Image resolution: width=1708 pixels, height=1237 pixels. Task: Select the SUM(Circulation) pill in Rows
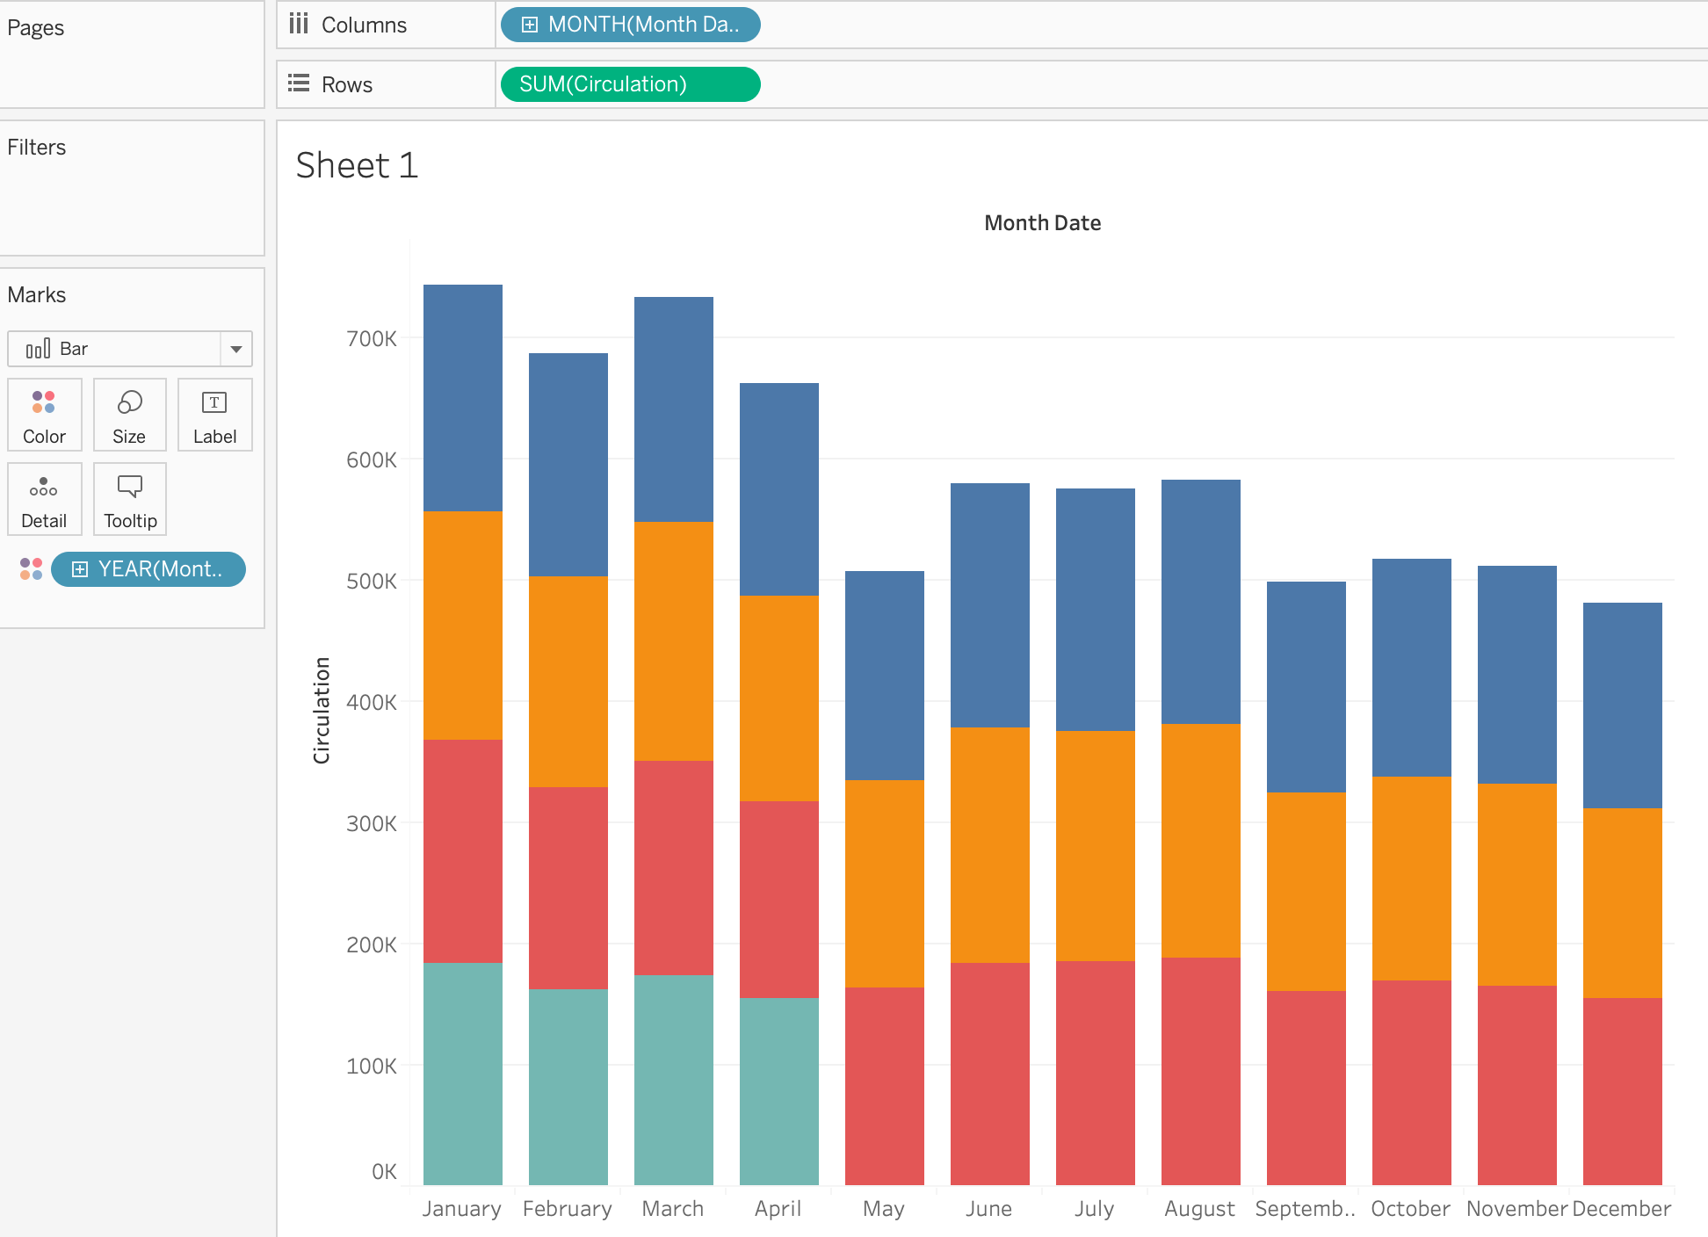click(x=629, y=84)
